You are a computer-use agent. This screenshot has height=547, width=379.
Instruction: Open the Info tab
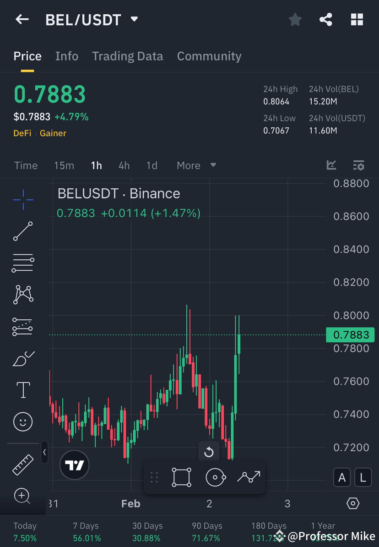[67, 56]
